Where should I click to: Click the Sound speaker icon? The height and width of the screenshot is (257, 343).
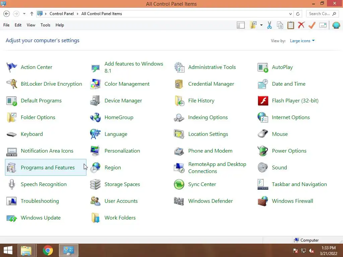tap(263, 167)
